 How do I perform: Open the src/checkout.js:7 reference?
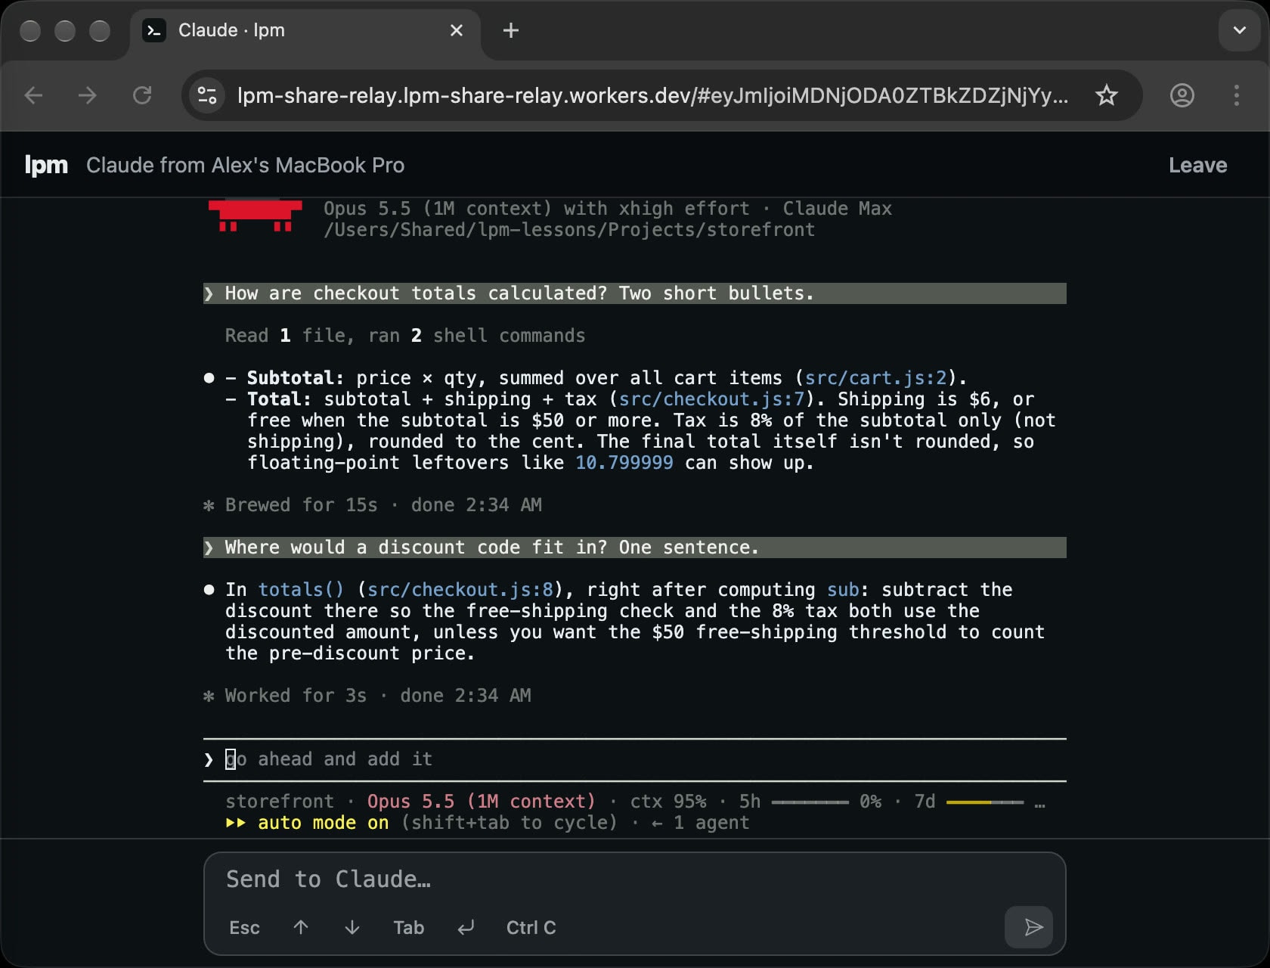click(x=711, y=399)
